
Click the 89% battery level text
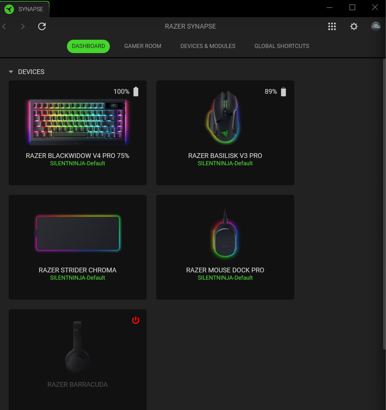tap(271, 92)
